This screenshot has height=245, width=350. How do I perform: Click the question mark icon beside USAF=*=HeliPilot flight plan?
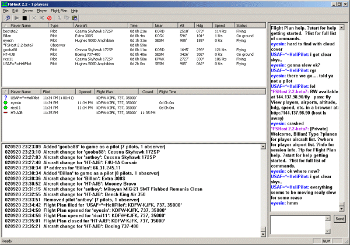(6, 98)
